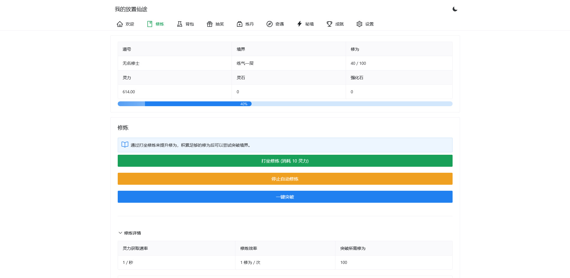Viewport: 570px width, 278px height.
Task: Click the 设置 gear icon
Action: pyautogui.click(x=359, y=24)
